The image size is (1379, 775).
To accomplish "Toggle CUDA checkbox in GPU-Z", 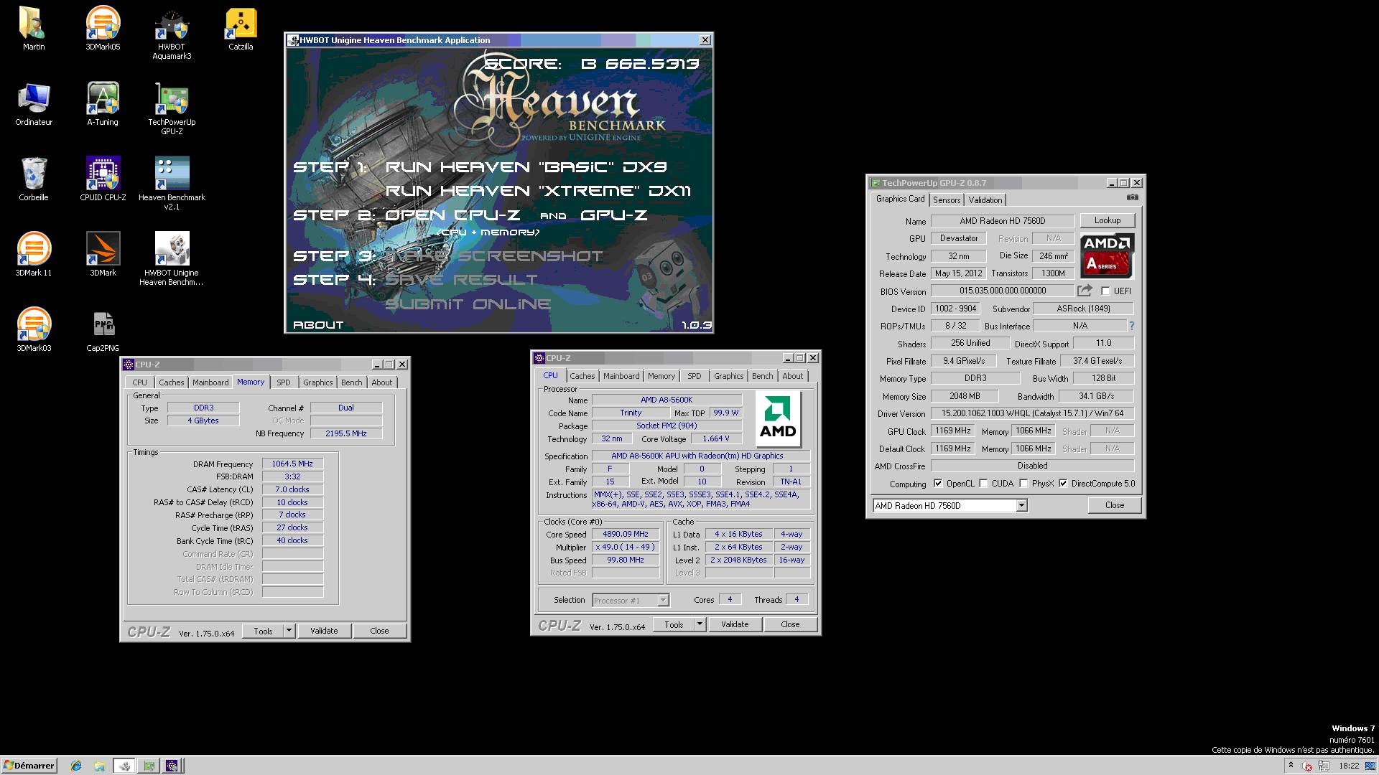I will 983,484.
